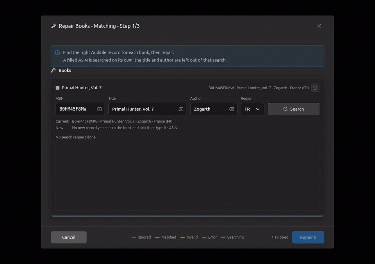The image size is (375, 264).
Task: Click the Current record line
Action: (x=114, y=121)
